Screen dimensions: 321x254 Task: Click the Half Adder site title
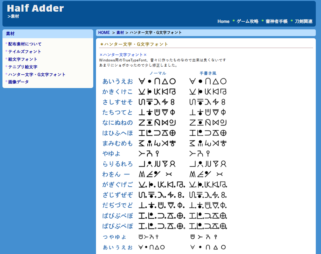point(35,8)
